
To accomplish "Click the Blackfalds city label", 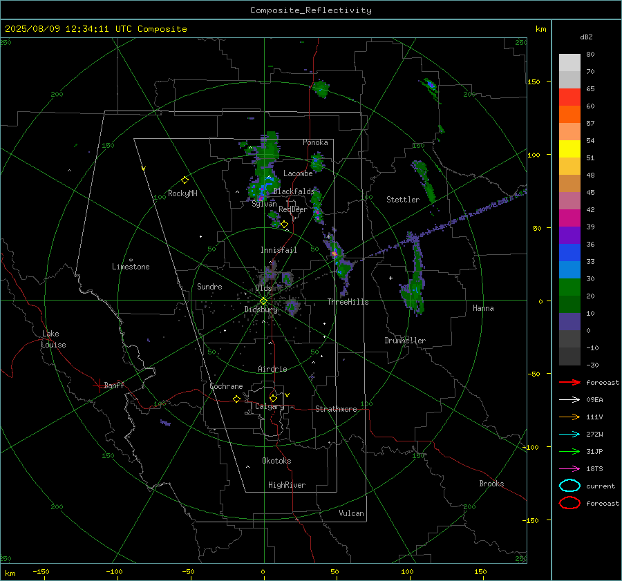I will tap(294, 191).
